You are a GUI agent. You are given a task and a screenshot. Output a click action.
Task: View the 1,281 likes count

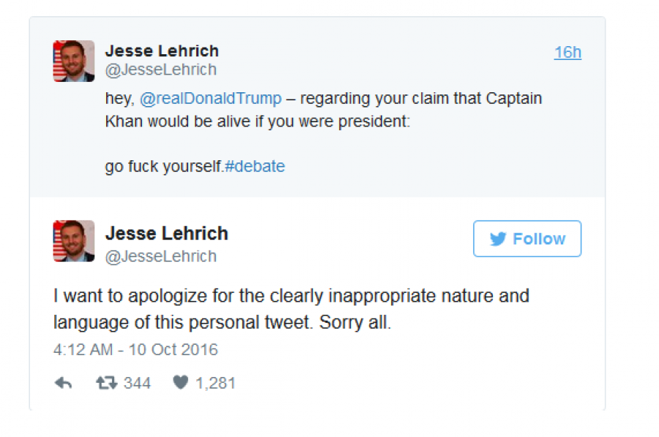215,384
